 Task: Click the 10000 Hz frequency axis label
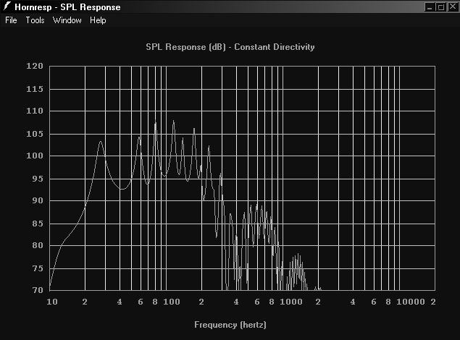[x=411, y=302]
